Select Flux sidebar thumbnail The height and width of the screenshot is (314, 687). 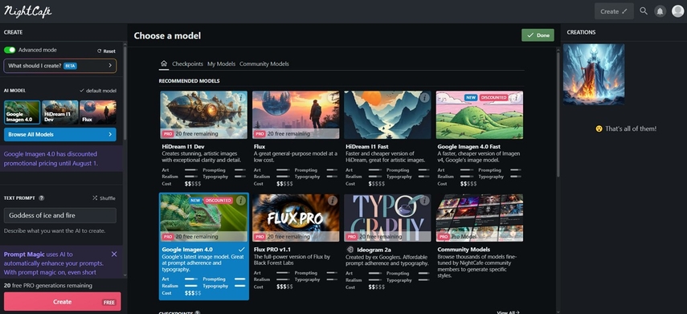click(98, 112)
